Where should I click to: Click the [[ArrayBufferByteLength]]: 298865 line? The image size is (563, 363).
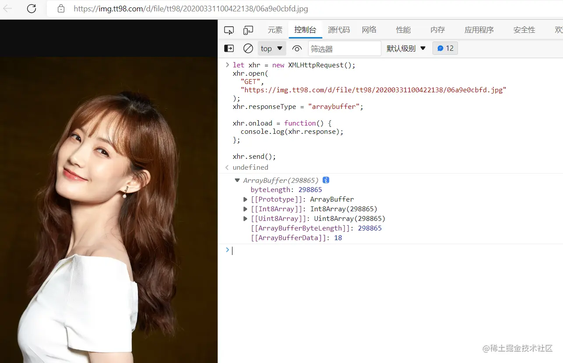[x=316, y=228]
